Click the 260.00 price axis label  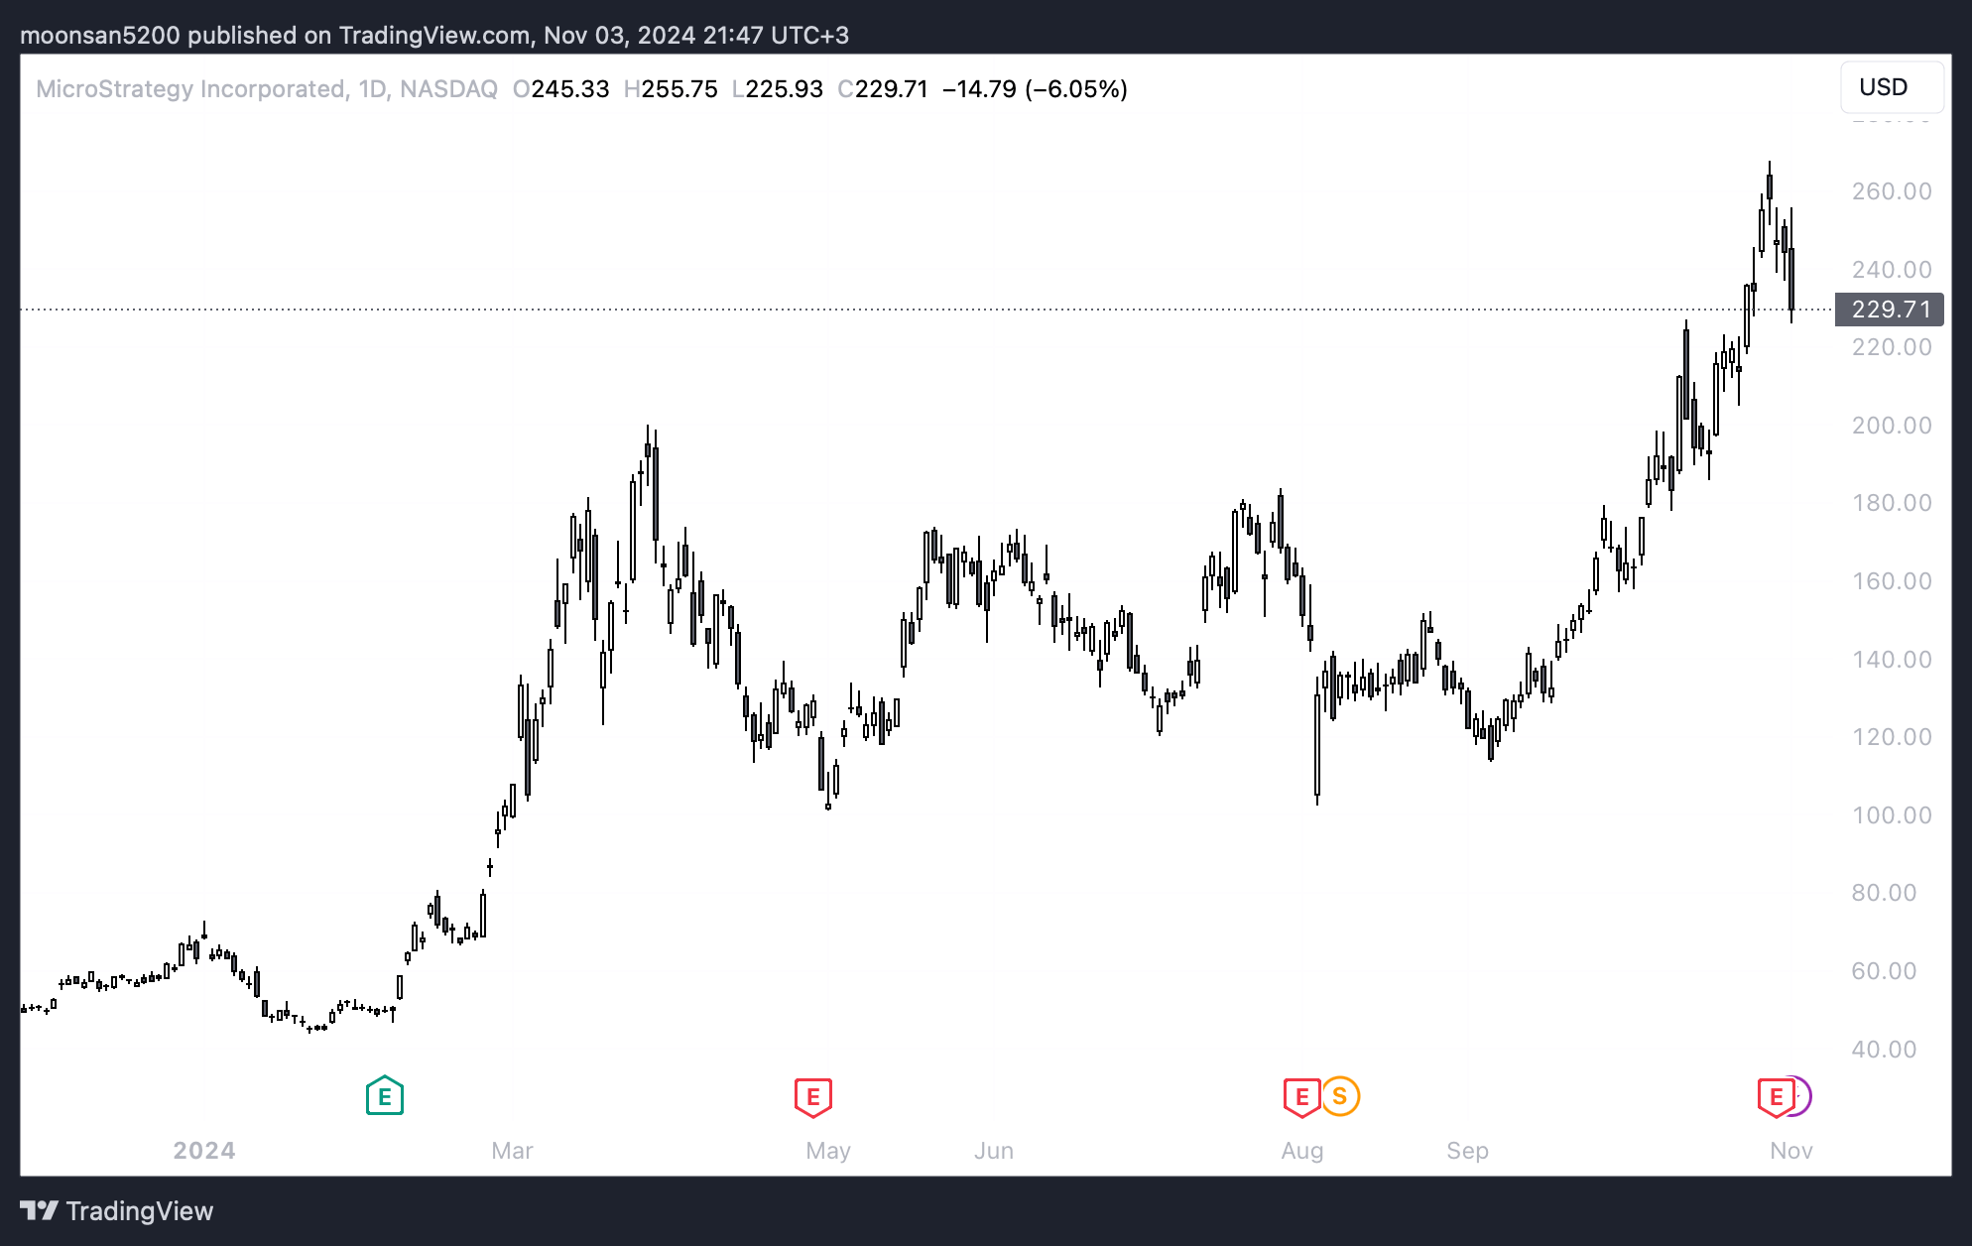pyautogui.click(x=1892, y=191)
